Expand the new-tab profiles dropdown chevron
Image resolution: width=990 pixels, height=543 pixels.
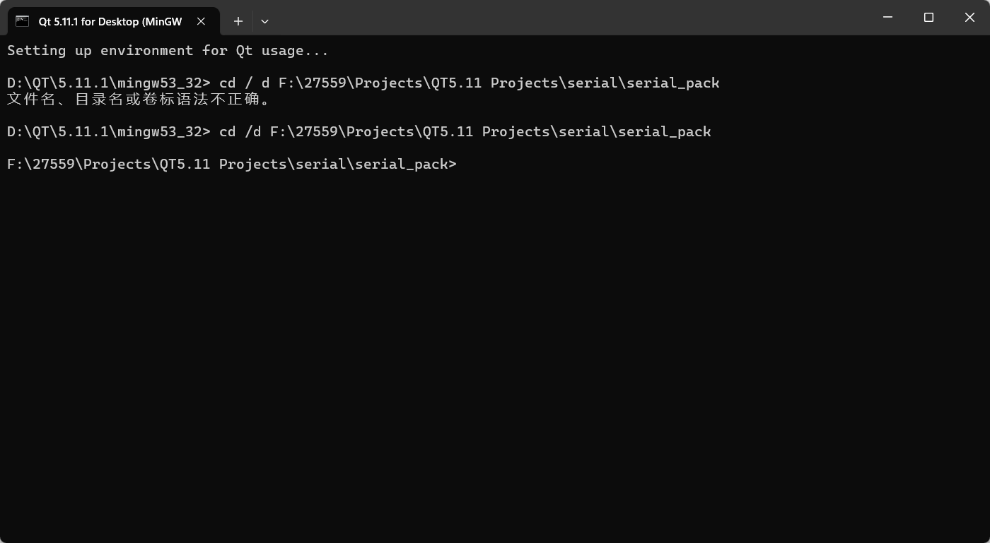[264, 21]
